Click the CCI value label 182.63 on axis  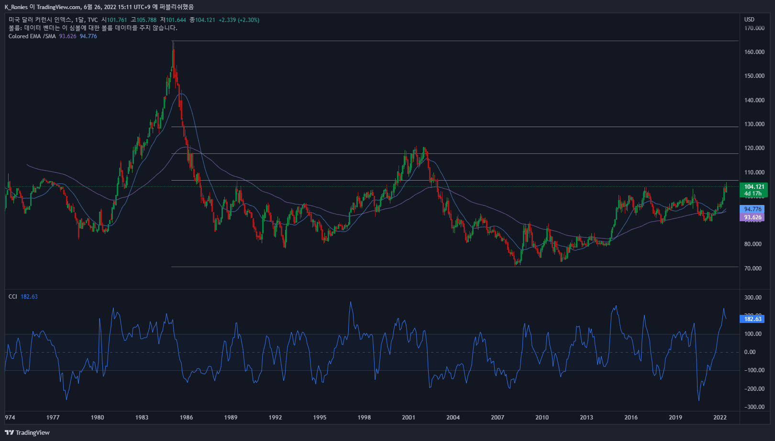coord(753,319)
